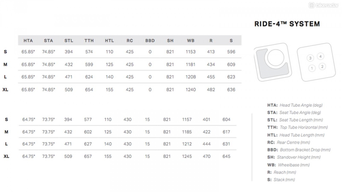The image size is (342, 192).
Task: Click the RIDE-4 SYSTEM heading
Action: click(287, 24)
